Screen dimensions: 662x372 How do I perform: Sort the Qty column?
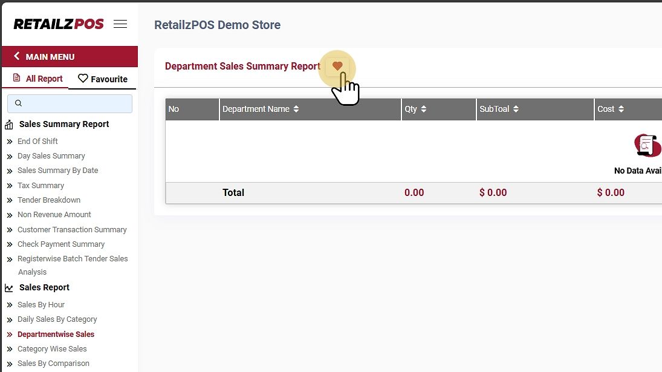424,109
